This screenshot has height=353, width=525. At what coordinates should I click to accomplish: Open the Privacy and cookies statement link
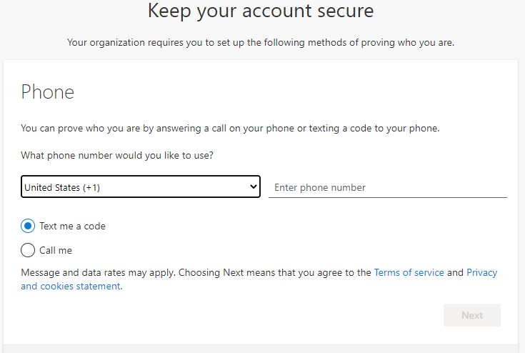(x=481, y=272)
